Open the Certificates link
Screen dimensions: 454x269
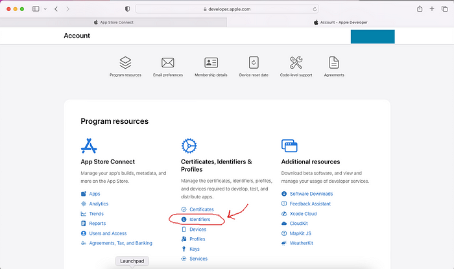pyautogui.click(x=202, y=209)
